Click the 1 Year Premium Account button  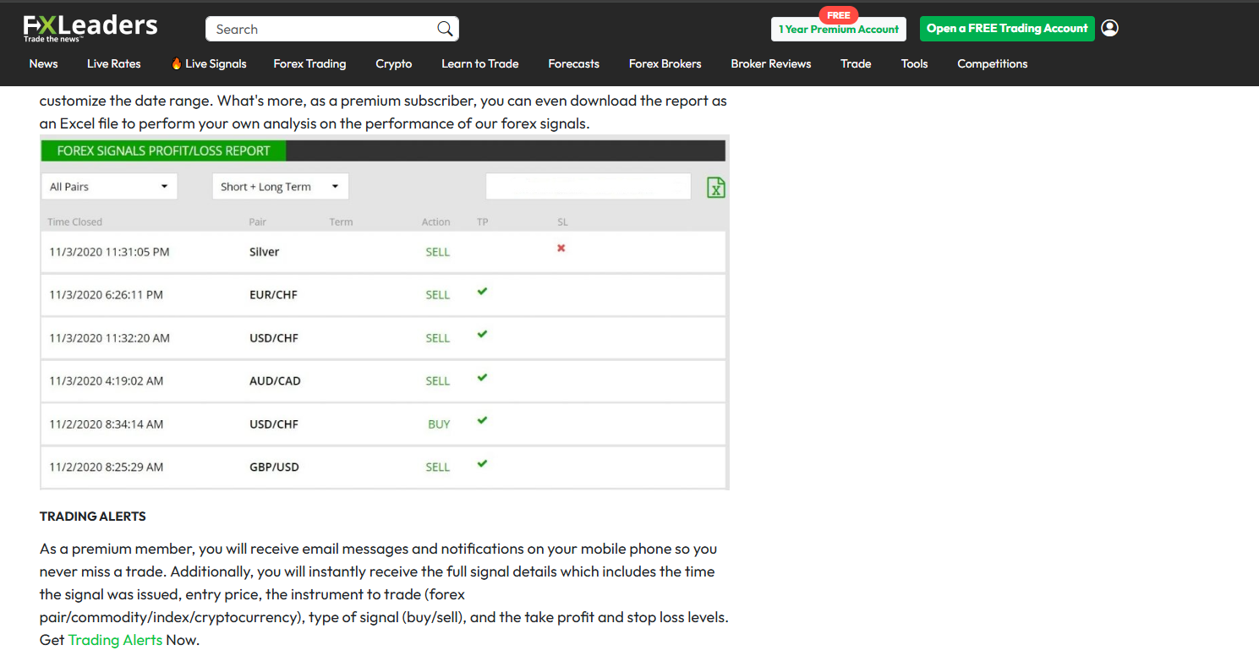coord(838,30)
